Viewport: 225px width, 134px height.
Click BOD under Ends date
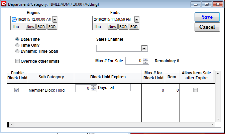tap(123, 27)
